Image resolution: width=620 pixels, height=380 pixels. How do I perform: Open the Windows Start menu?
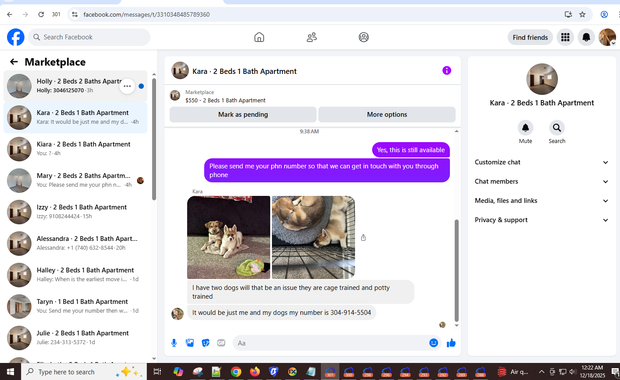(x=10, y=372)
